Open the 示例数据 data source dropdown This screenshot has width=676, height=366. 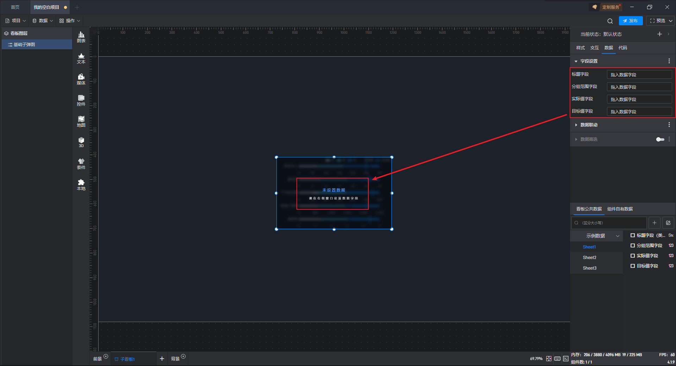click(x=597, y=236)
